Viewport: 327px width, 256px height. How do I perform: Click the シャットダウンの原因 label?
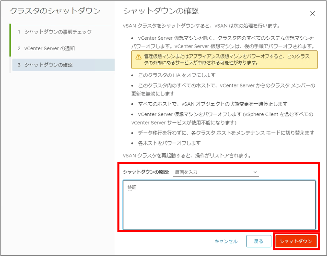click(145, 172)
